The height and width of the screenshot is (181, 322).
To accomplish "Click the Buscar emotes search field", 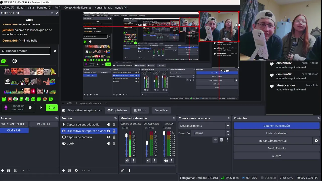I will point(25,51).
